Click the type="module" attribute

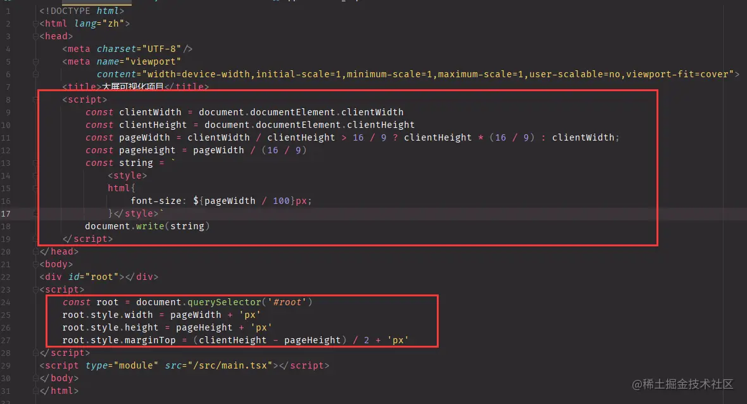tap(122, 365)
